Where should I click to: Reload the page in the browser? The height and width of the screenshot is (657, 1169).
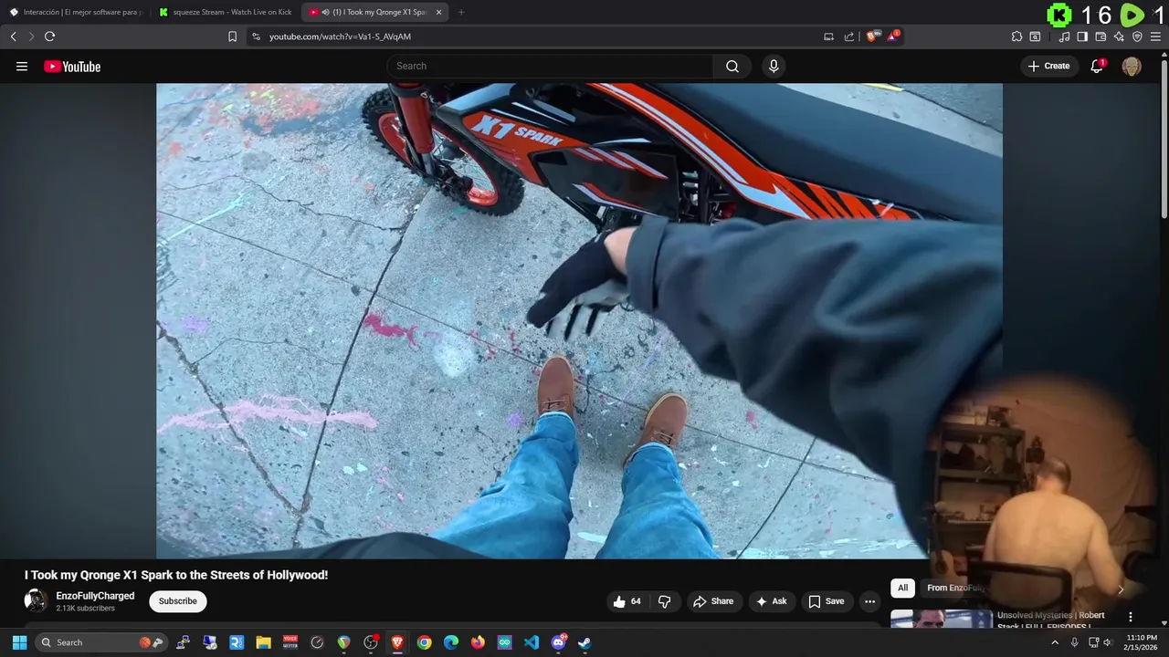tap(49, 36)
